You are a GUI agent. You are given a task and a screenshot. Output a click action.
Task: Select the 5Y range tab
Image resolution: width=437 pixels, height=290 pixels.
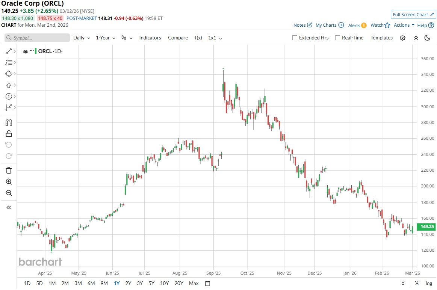coord(151,284)
